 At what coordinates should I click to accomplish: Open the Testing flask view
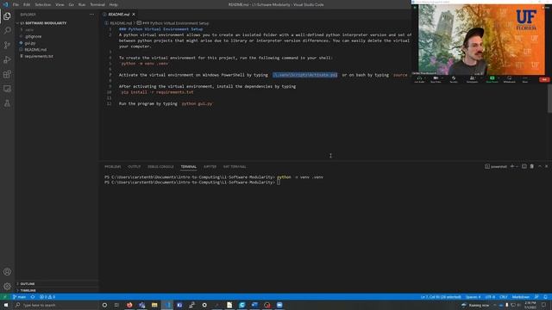(x=7, y=103)
